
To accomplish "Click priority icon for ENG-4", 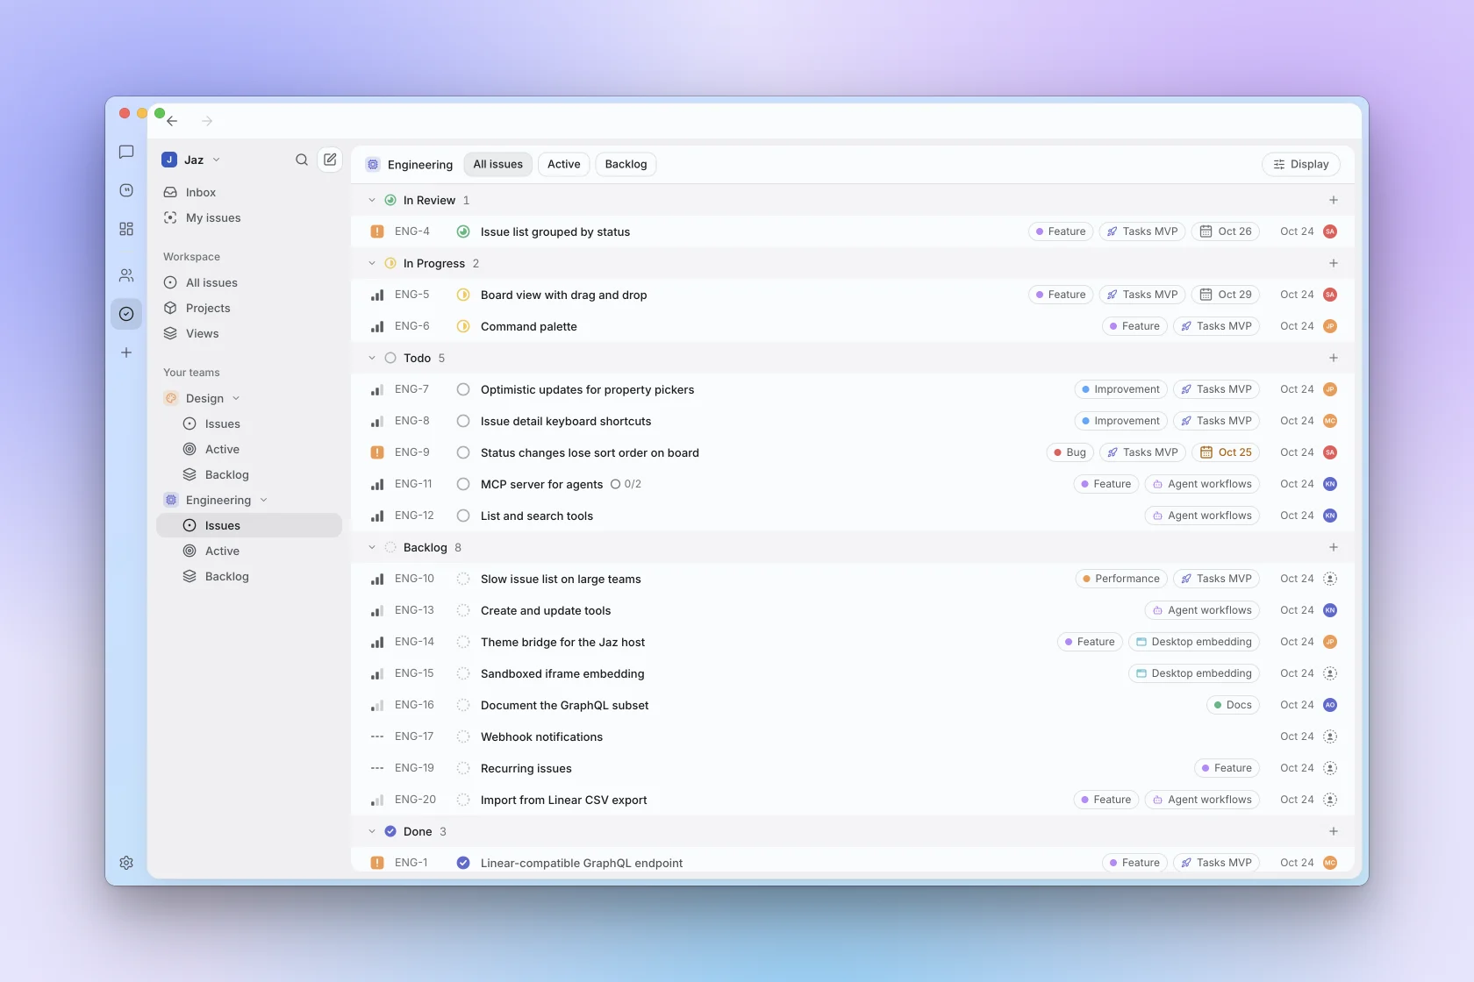I will point(377,231).
